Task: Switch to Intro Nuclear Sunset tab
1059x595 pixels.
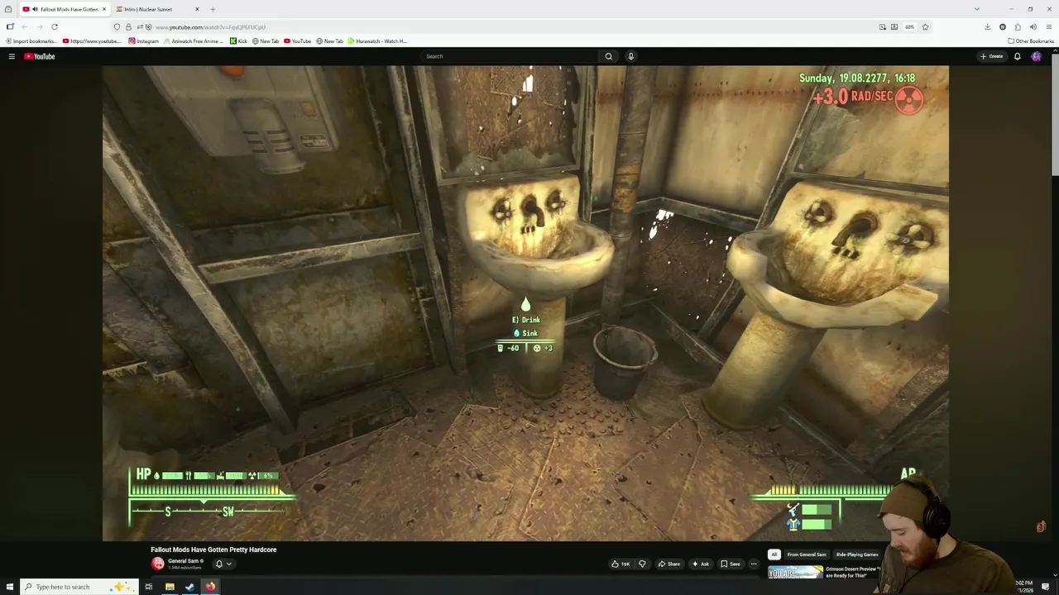Action: [x=157, y=9]
